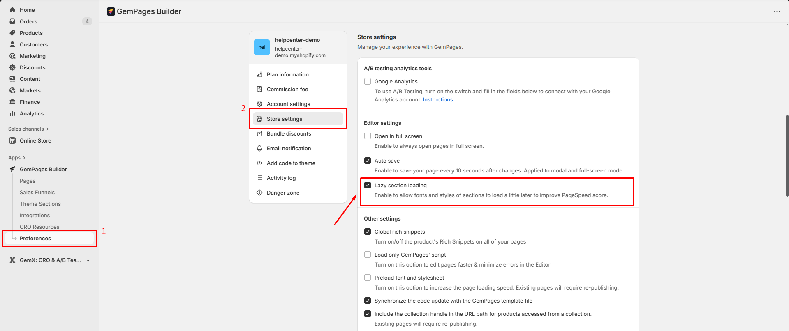
Task: Click the page vertical scrollbar
Action: coord(787,156)
